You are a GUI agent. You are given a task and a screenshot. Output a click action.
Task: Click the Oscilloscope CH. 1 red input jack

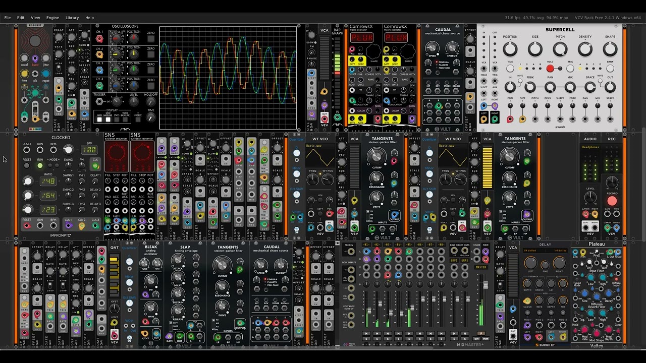click(100, 38)
